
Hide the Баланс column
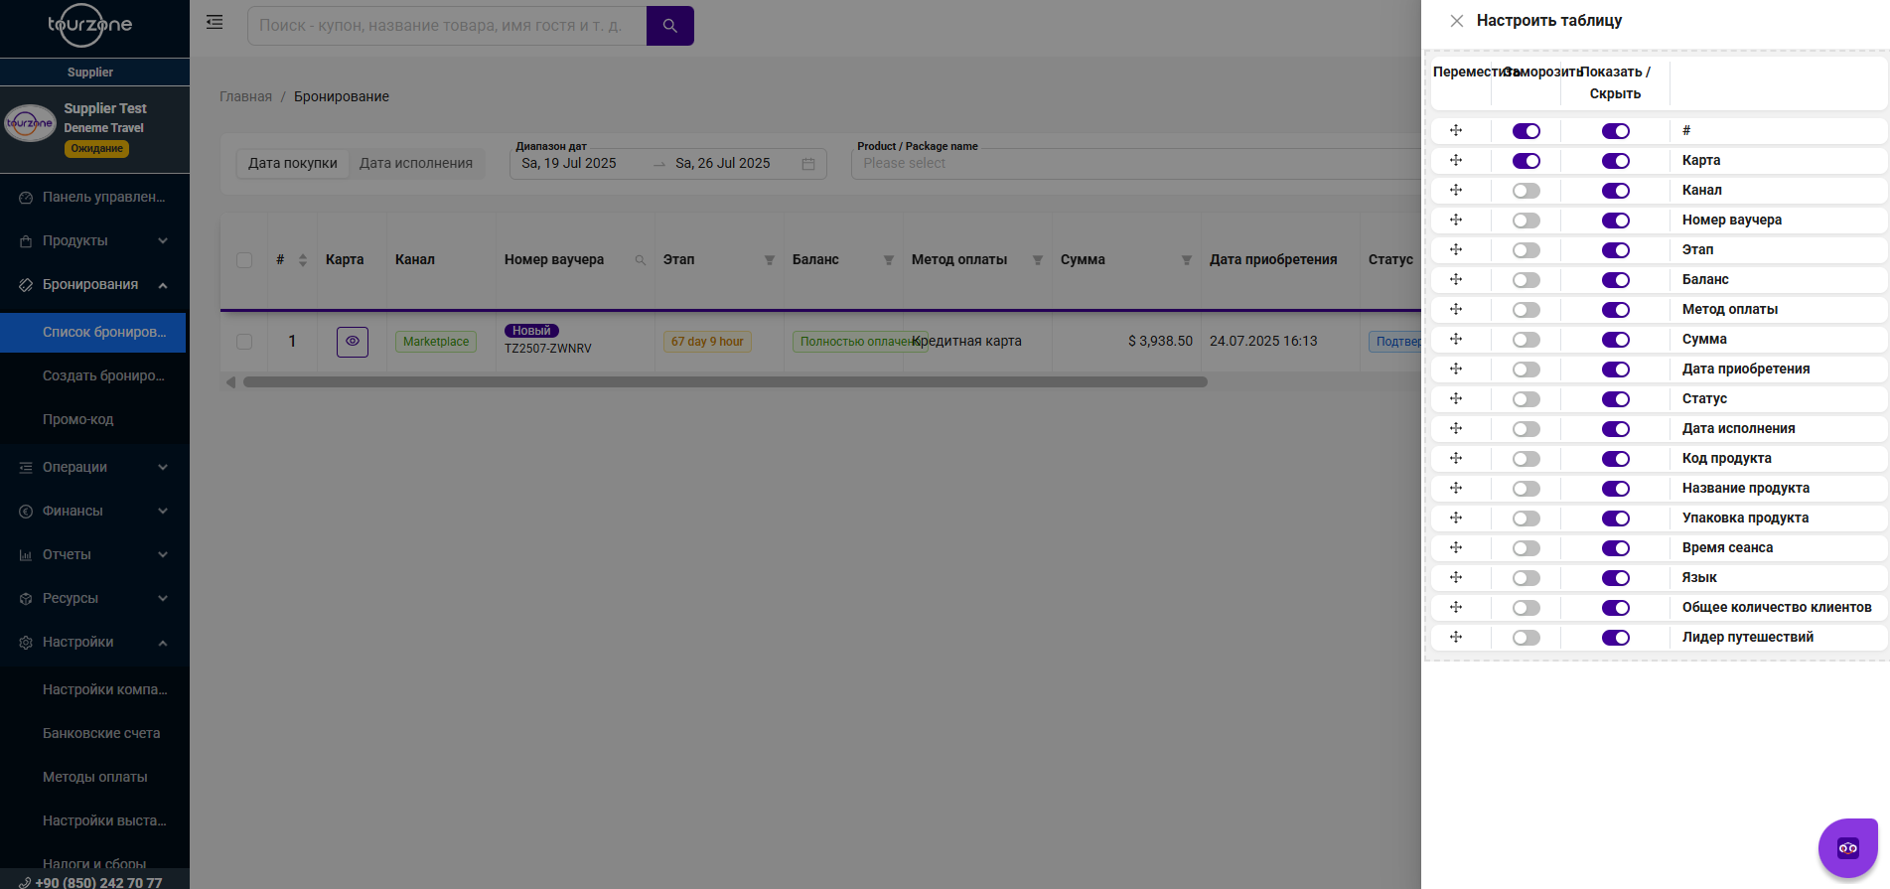[x=1616, y=280]
